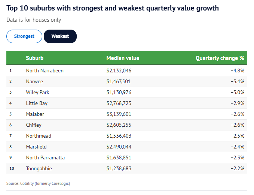Click the Quarterly change % header
Viewport: 254px width, 195px height.
click(x=220, y=58)
